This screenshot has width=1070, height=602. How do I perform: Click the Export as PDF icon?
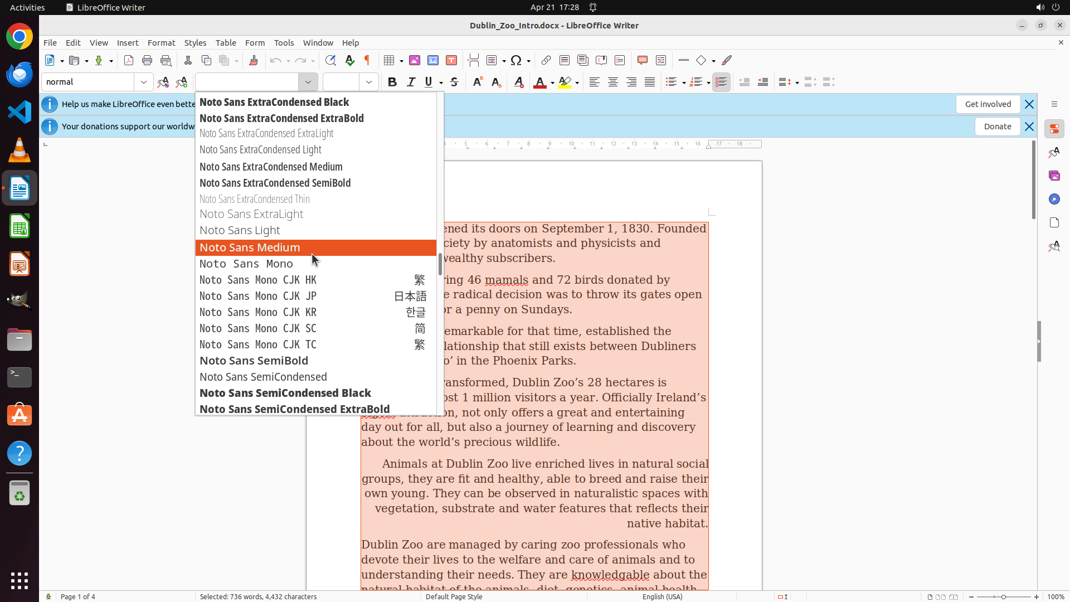pos(129,60)
